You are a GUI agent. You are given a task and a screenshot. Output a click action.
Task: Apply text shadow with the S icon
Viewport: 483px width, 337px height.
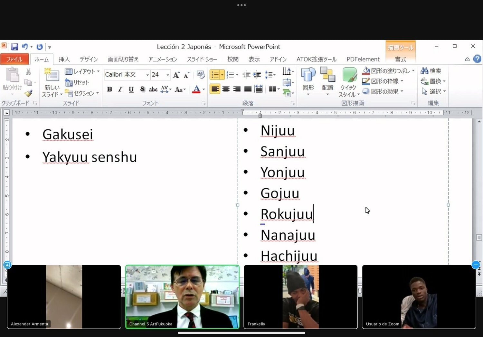pos(142,89)
